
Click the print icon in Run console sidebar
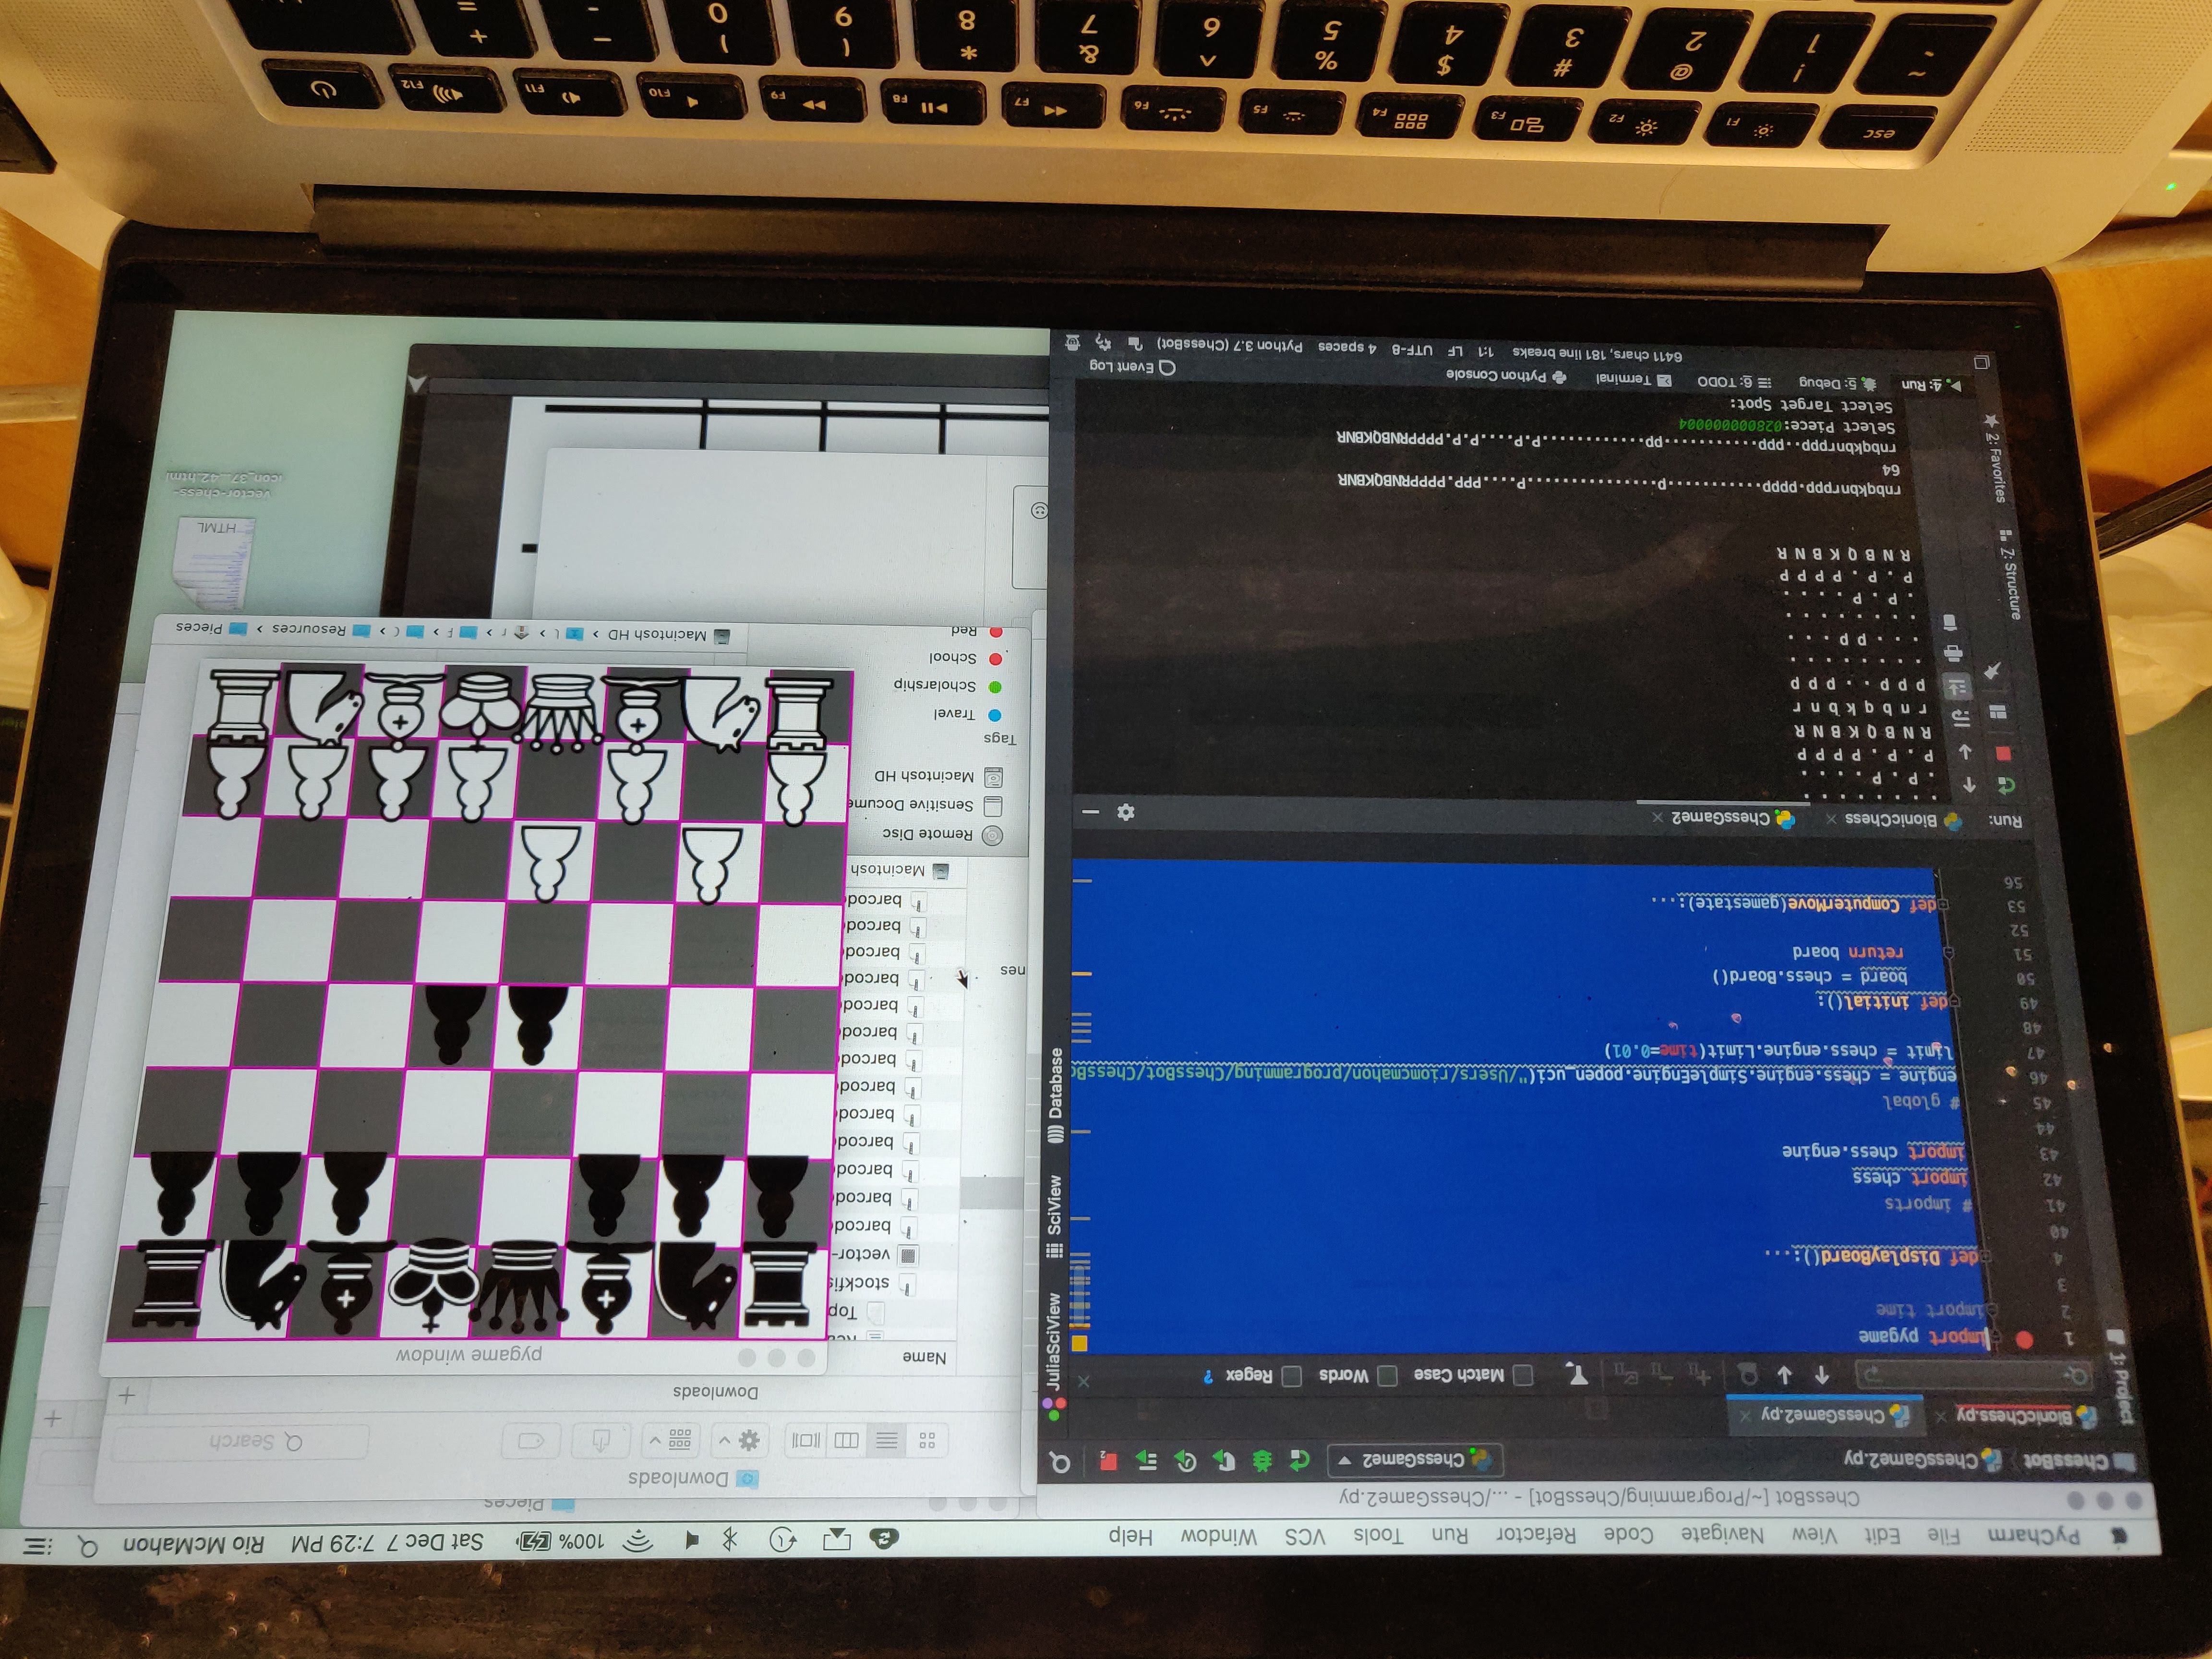tap(1952, 653)
